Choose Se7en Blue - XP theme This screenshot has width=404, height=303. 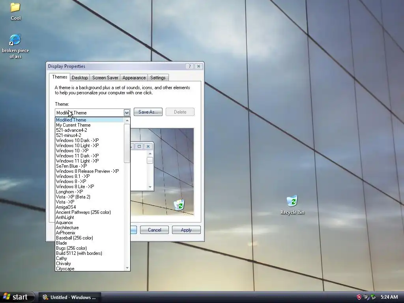[x=90, y=166]
